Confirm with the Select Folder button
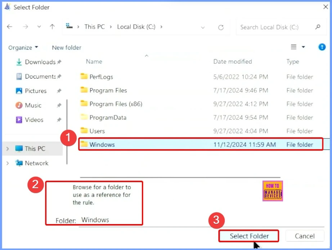 249,236
